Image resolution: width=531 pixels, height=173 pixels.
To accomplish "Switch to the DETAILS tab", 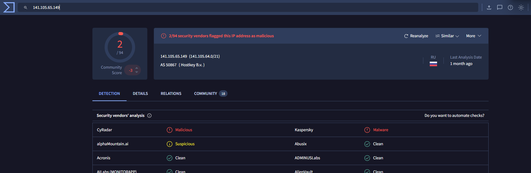I will (x=140, y=94).
